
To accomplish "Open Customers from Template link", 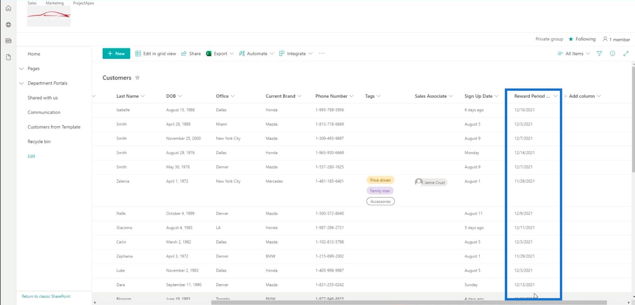I will [54, 127].
